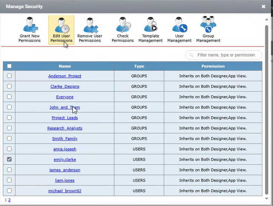Viewport: 273px width, 206px height.
Task: Click USERS type cell for michael_brown92
Action: click(139, 191)
